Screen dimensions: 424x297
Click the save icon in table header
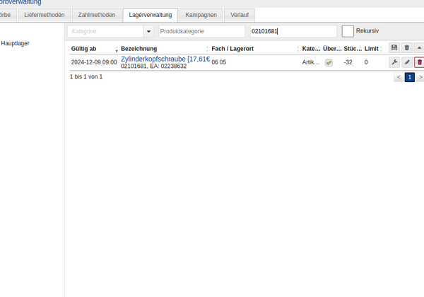coord(394,48)
